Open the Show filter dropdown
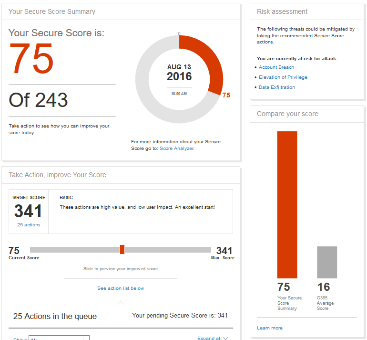Viewport: 367px width, 340px height. [x=59, y=338]
